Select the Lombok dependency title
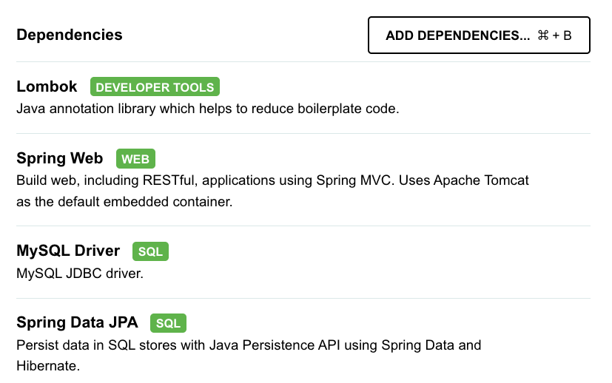 point(47,87)
